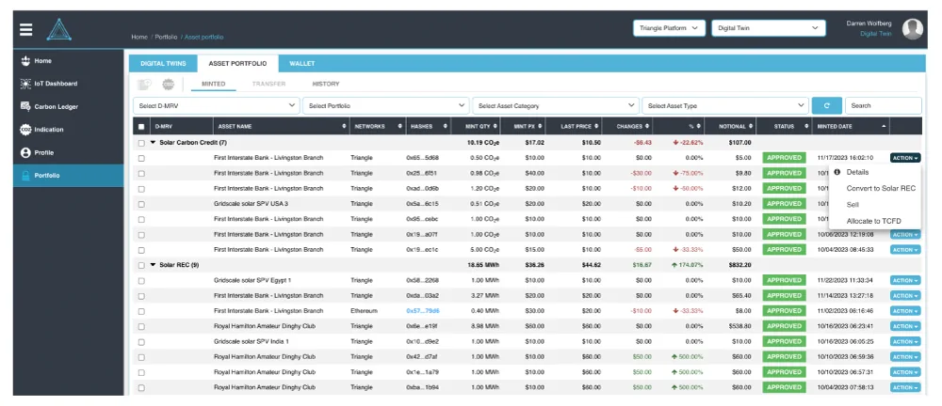Toggle the select-all checkbox in table header
Viewport: 942px width, 406px height.
coord(141,127)
